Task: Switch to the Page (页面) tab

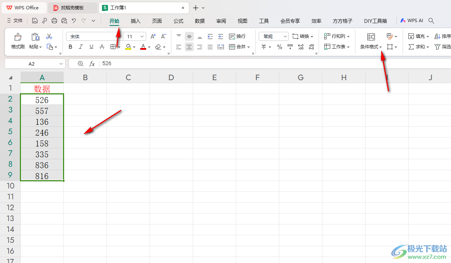Action: [x=157, y=21]
